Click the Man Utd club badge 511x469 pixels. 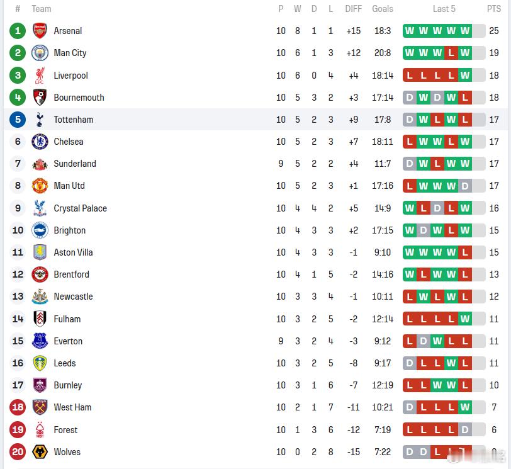[x=40, y=186]
